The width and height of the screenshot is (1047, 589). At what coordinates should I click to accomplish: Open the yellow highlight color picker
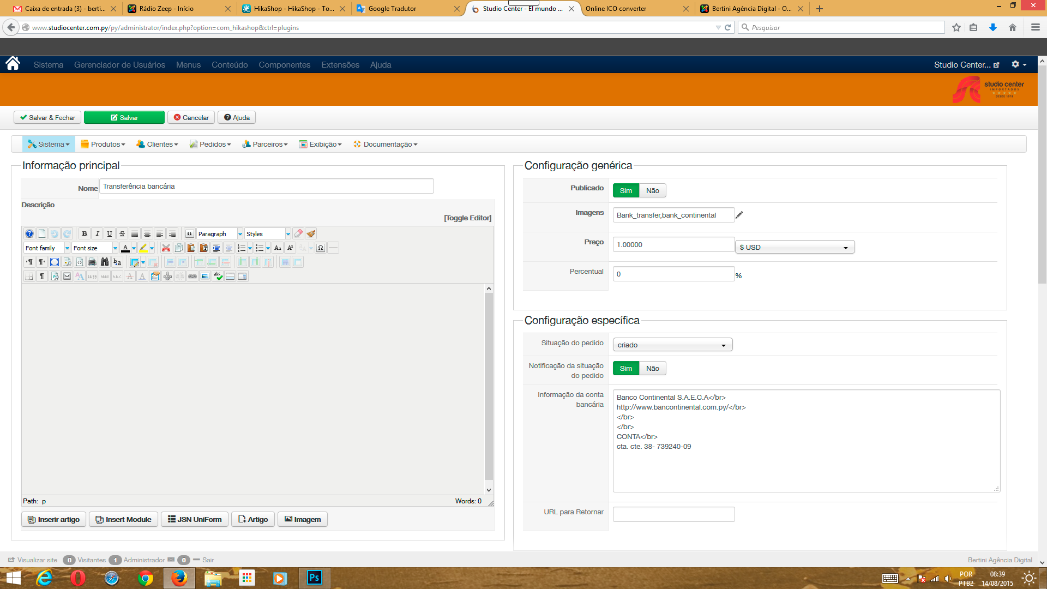click(152, 248)
